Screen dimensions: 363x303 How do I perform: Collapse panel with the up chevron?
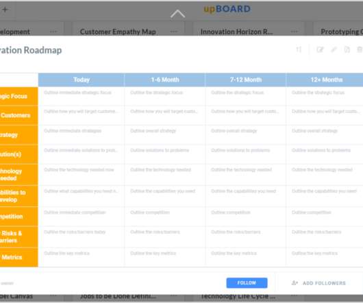coord(177,14)
